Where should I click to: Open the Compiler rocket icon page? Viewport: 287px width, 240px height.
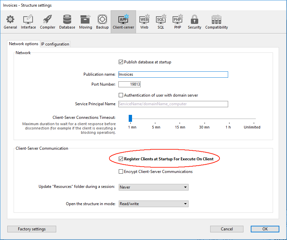(48, 22)
